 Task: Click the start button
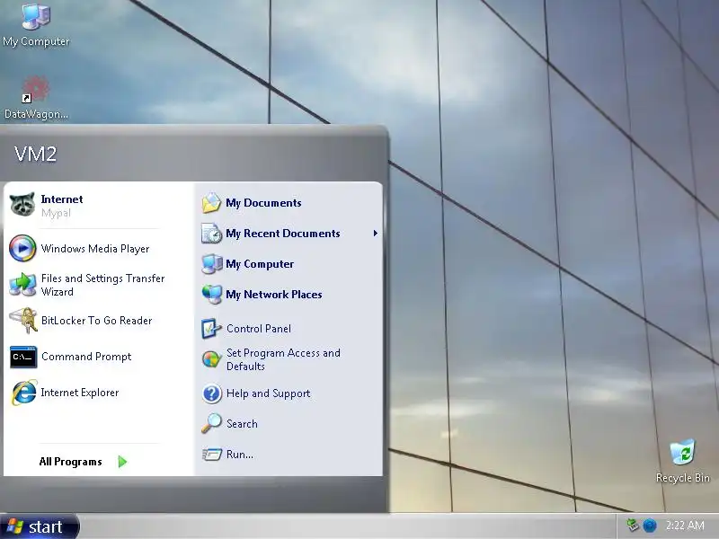pos(40,526)
